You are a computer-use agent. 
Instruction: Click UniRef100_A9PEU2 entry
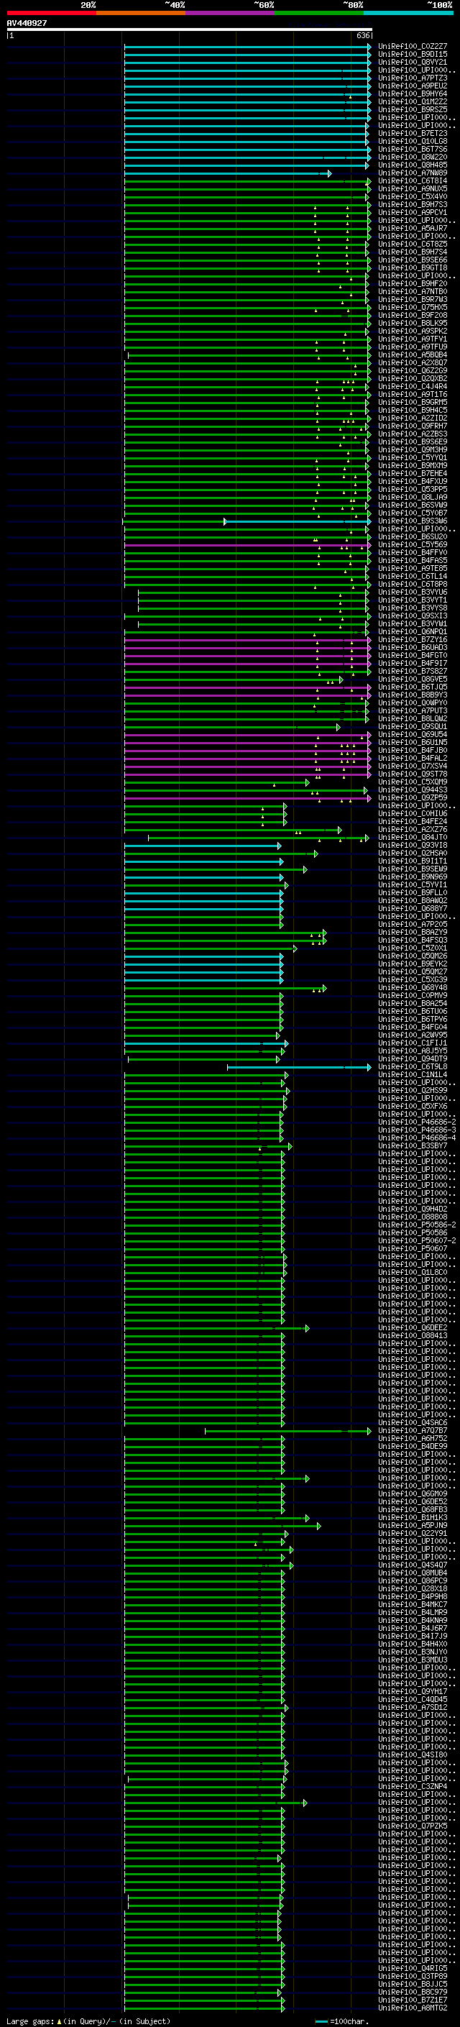point(412,86)
